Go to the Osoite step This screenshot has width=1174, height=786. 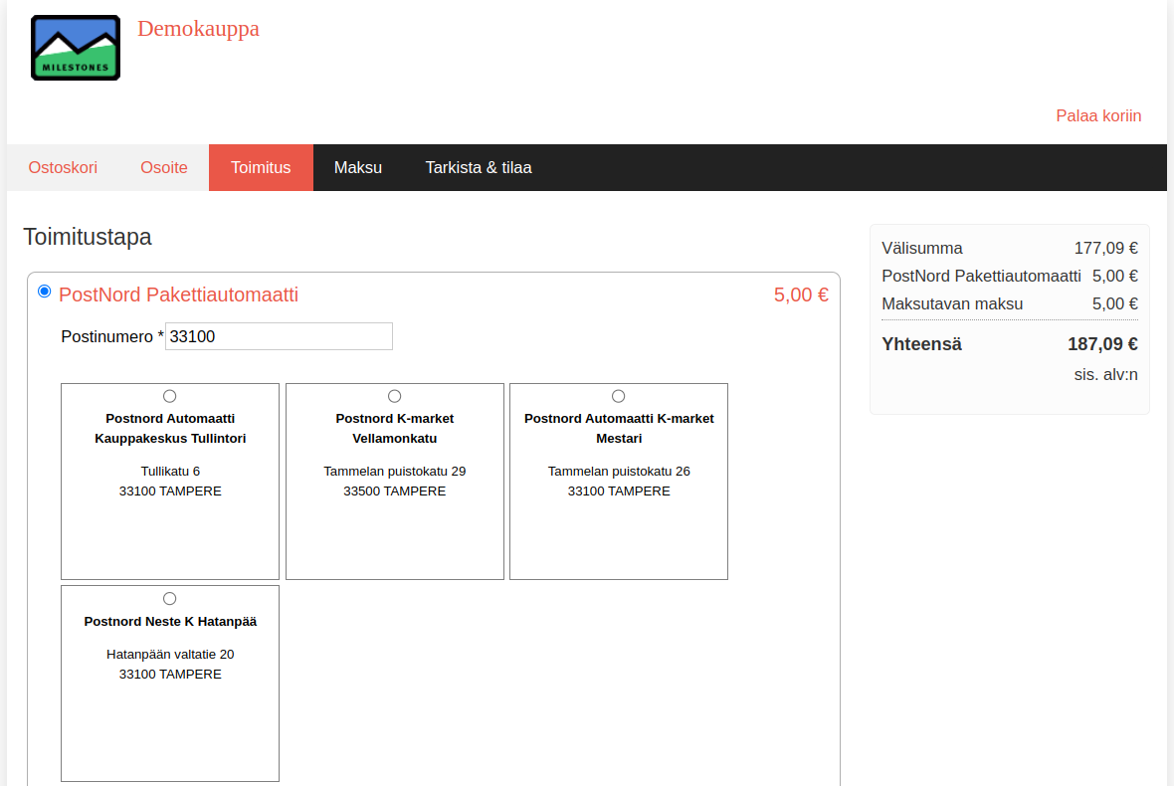[164, 168]
